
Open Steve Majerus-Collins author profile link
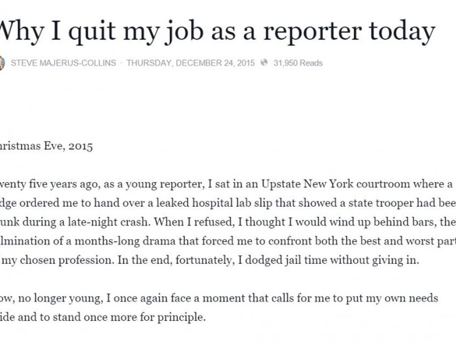click(x=63, y=63)
